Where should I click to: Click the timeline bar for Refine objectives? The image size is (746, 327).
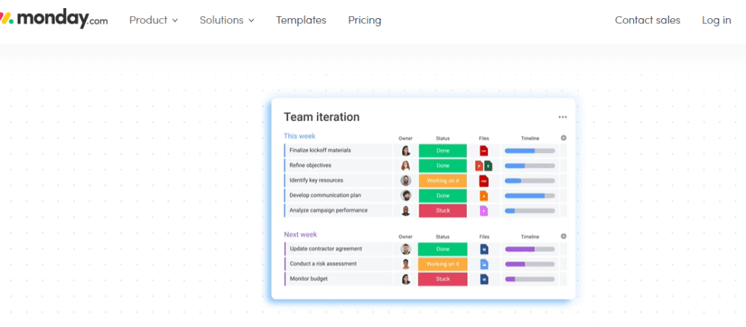click(530, 166)
